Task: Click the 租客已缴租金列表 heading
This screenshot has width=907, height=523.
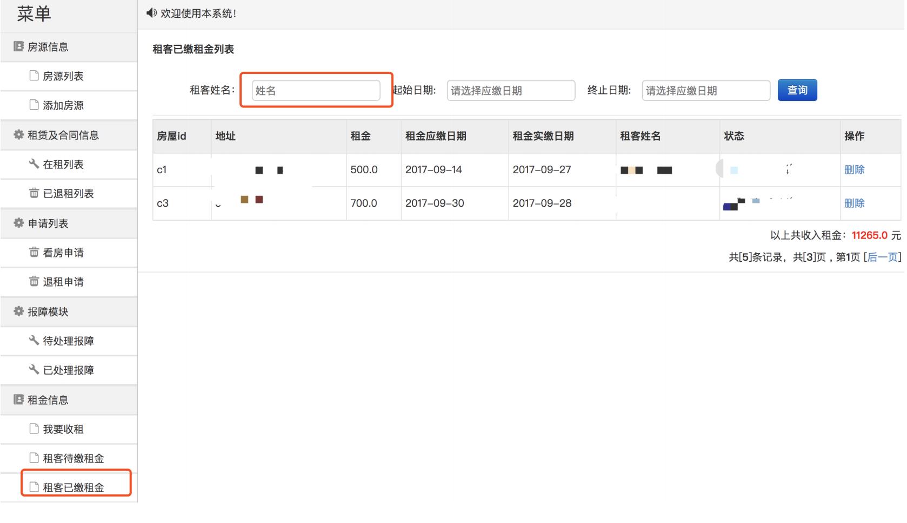Action: 193,49
